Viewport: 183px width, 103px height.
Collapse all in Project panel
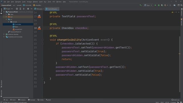pos(24,9)
